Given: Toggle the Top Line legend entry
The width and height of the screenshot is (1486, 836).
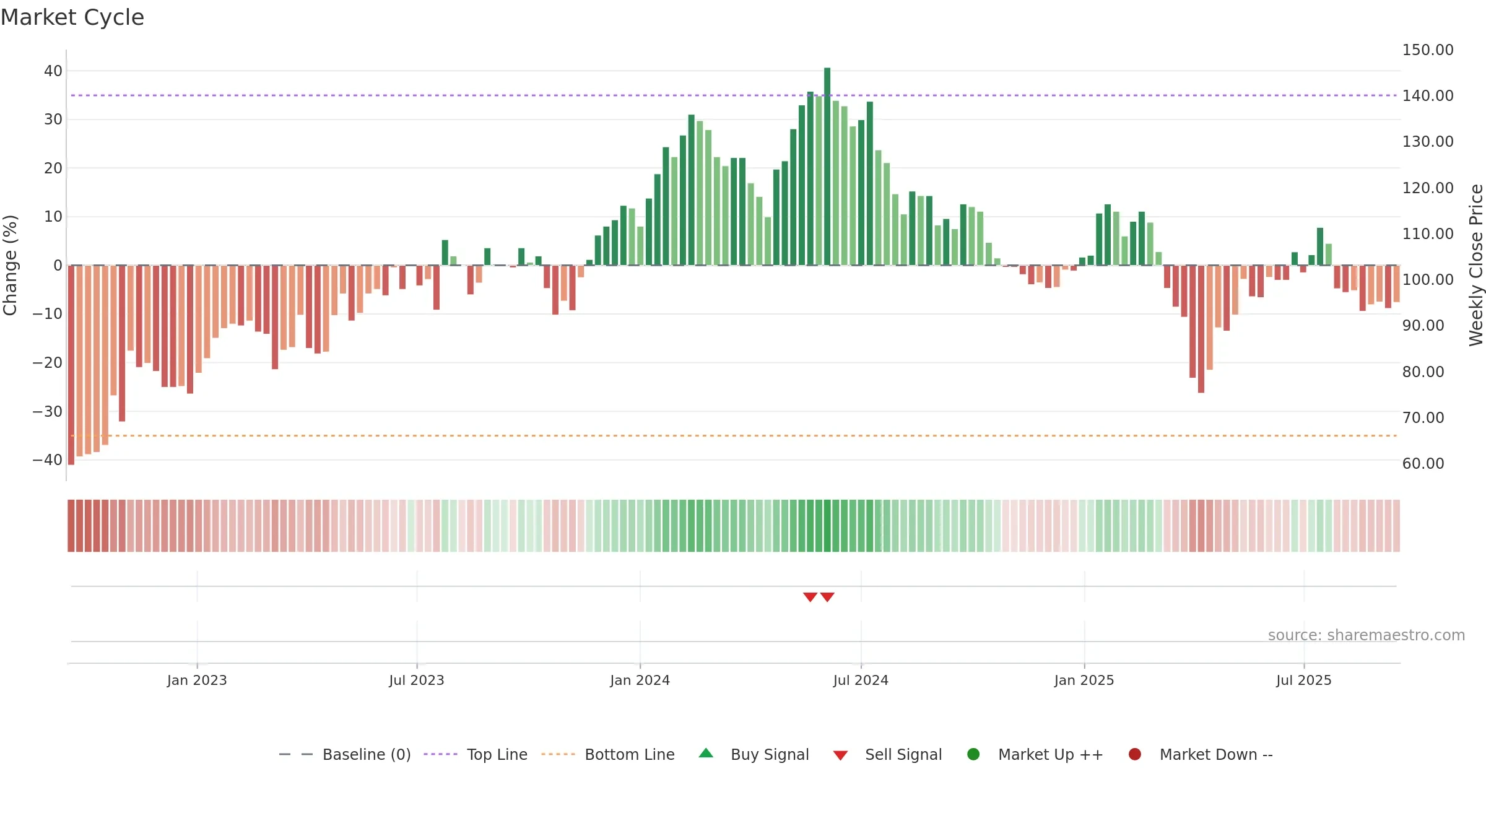Looking at the screenshot, I should tap(476, 754).
